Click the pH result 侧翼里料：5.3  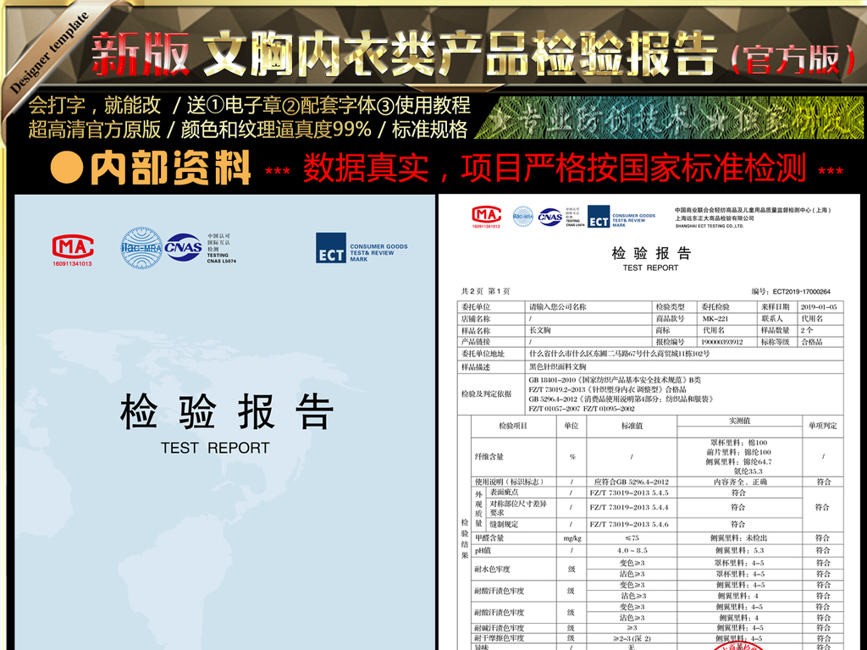(x=739, y=550)
